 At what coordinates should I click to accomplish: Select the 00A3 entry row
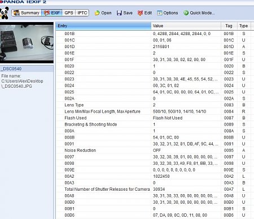pos(69,183)
